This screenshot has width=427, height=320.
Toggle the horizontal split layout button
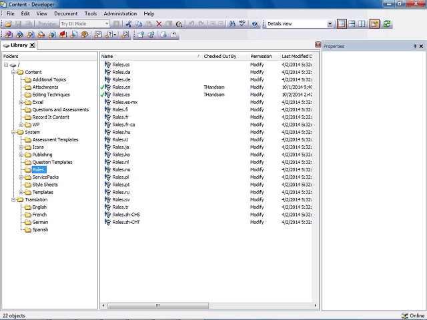tap(352, 24)
